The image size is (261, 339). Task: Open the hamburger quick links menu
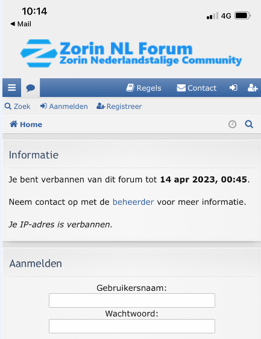tap(11, 88)
